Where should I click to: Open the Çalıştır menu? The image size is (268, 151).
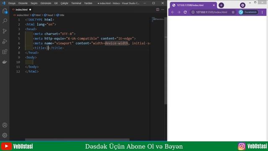coord(64,3)
